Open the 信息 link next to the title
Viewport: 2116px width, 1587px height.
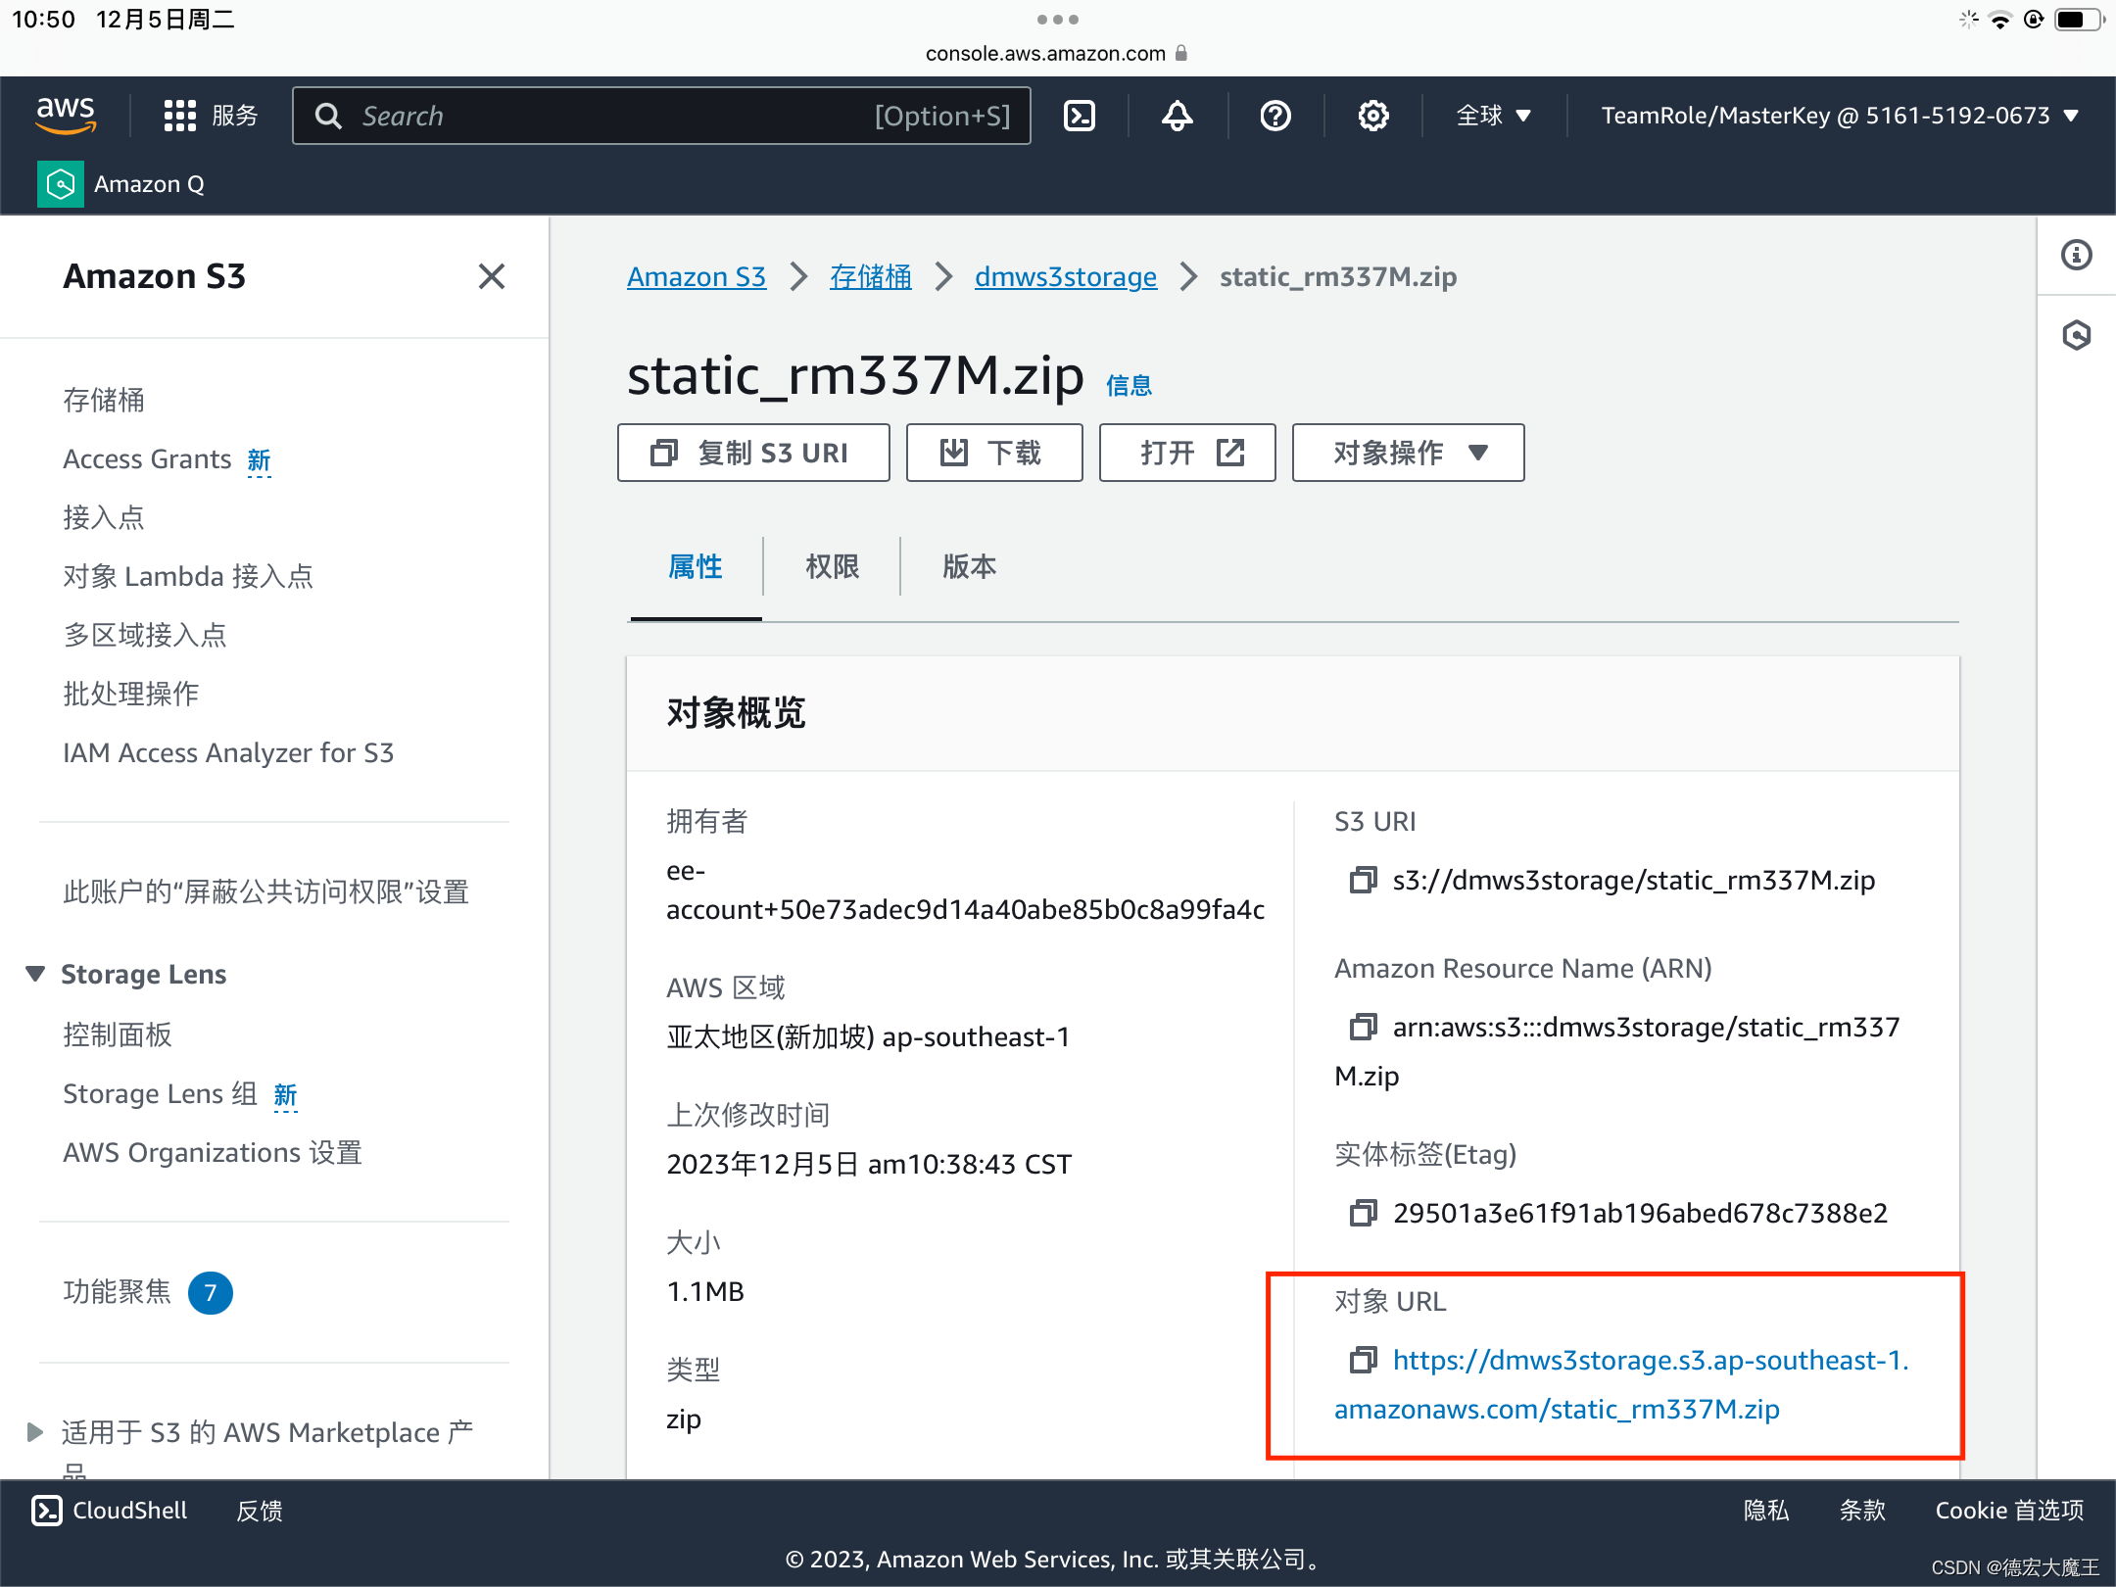point(1129,385)
